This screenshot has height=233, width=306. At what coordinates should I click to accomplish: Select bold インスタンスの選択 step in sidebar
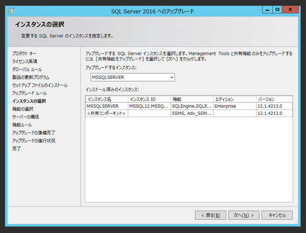[x=29, y=101]
